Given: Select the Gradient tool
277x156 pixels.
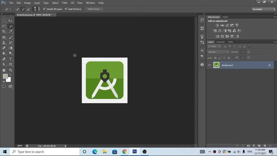Looking at the screenshot, I should click(x=10, y=48).
